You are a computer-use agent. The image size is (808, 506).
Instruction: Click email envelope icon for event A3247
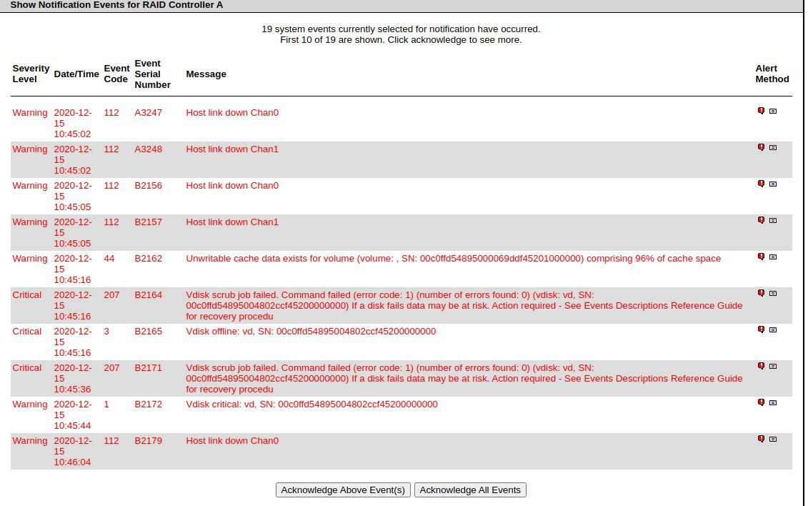(x=772, y=111)
